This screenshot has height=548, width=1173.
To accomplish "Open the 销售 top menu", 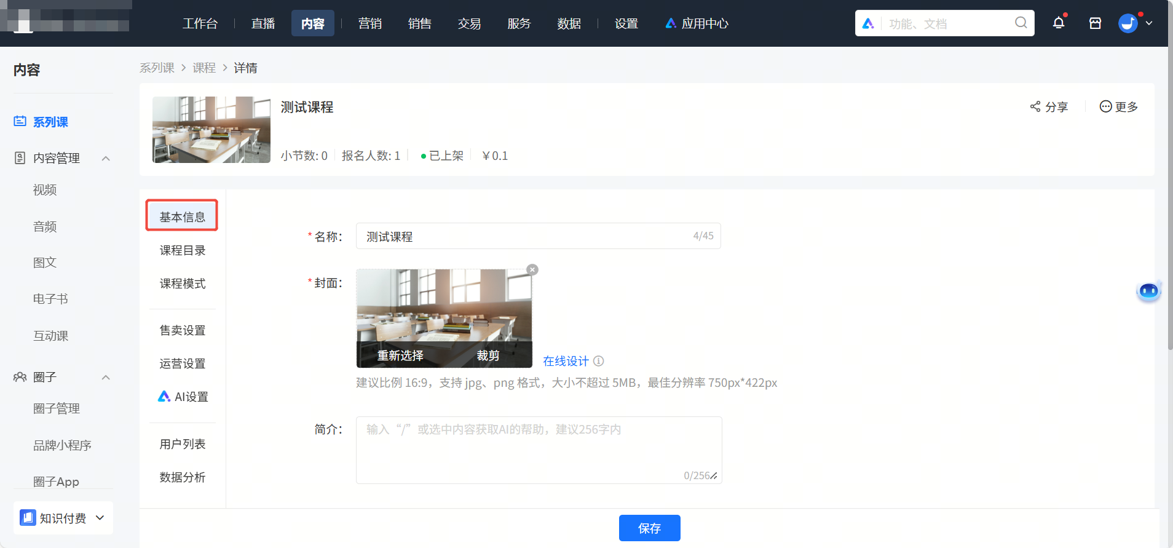I will (x=420, y=23).
